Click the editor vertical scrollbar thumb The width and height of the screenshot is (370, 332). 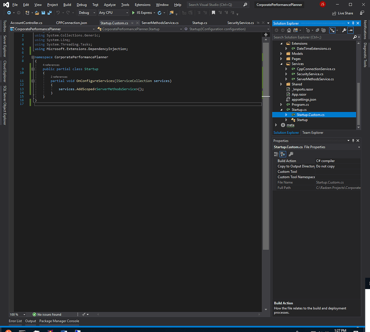266,146
